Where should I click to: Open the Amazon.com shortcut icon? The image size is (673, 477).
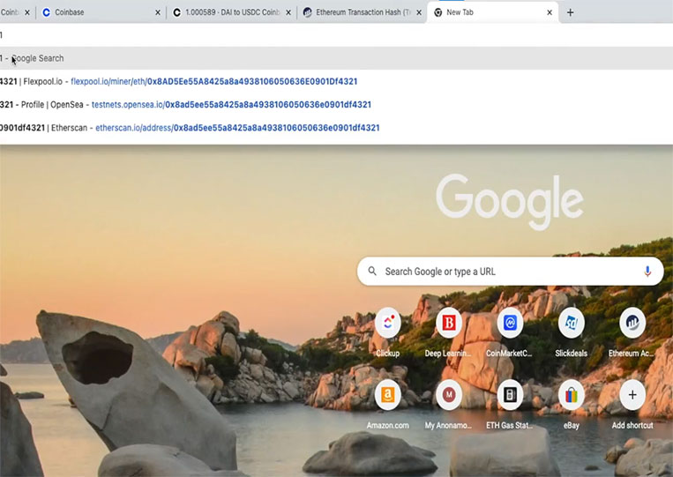click(x=387, y=395)
